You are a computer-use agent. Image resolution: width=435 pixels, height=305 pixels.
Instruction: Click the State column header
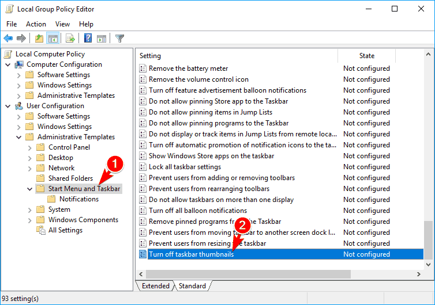click(x=367, y=56)
